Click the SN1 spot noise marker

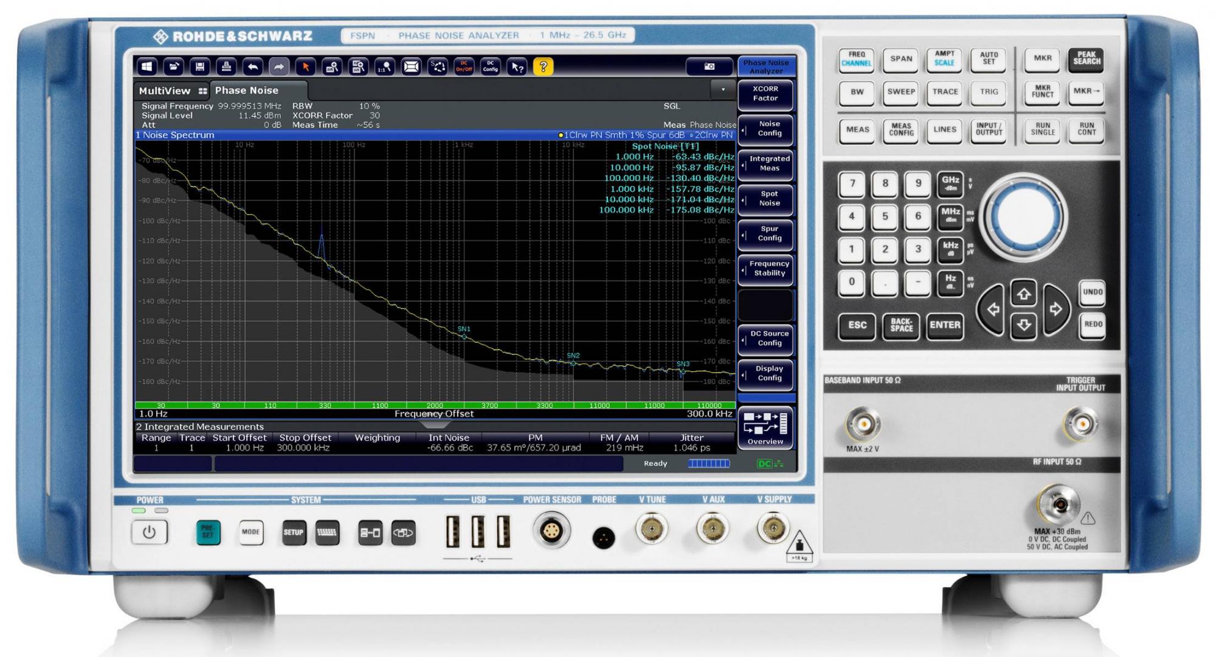[465, 336]
